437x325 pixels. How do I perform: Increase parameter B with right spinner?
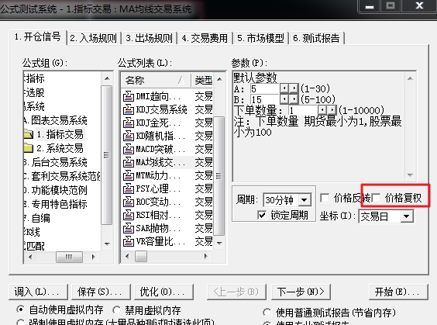(x=294, y=99)
